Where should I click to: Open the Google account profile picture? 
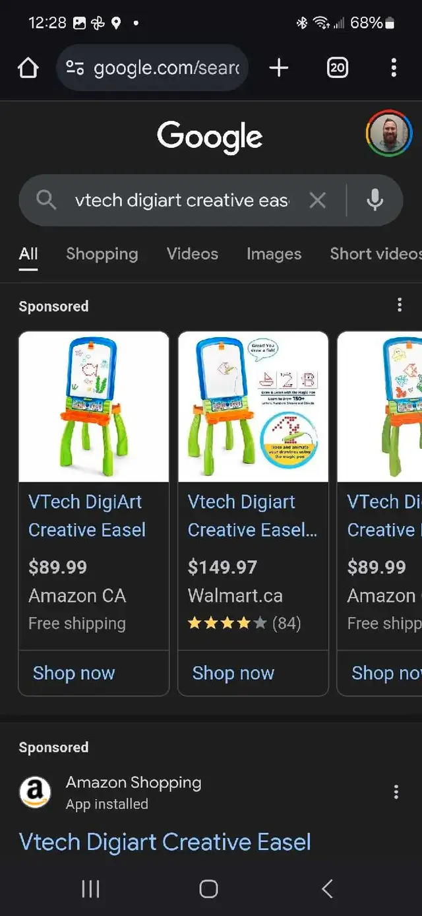click(x=389, y=133)
